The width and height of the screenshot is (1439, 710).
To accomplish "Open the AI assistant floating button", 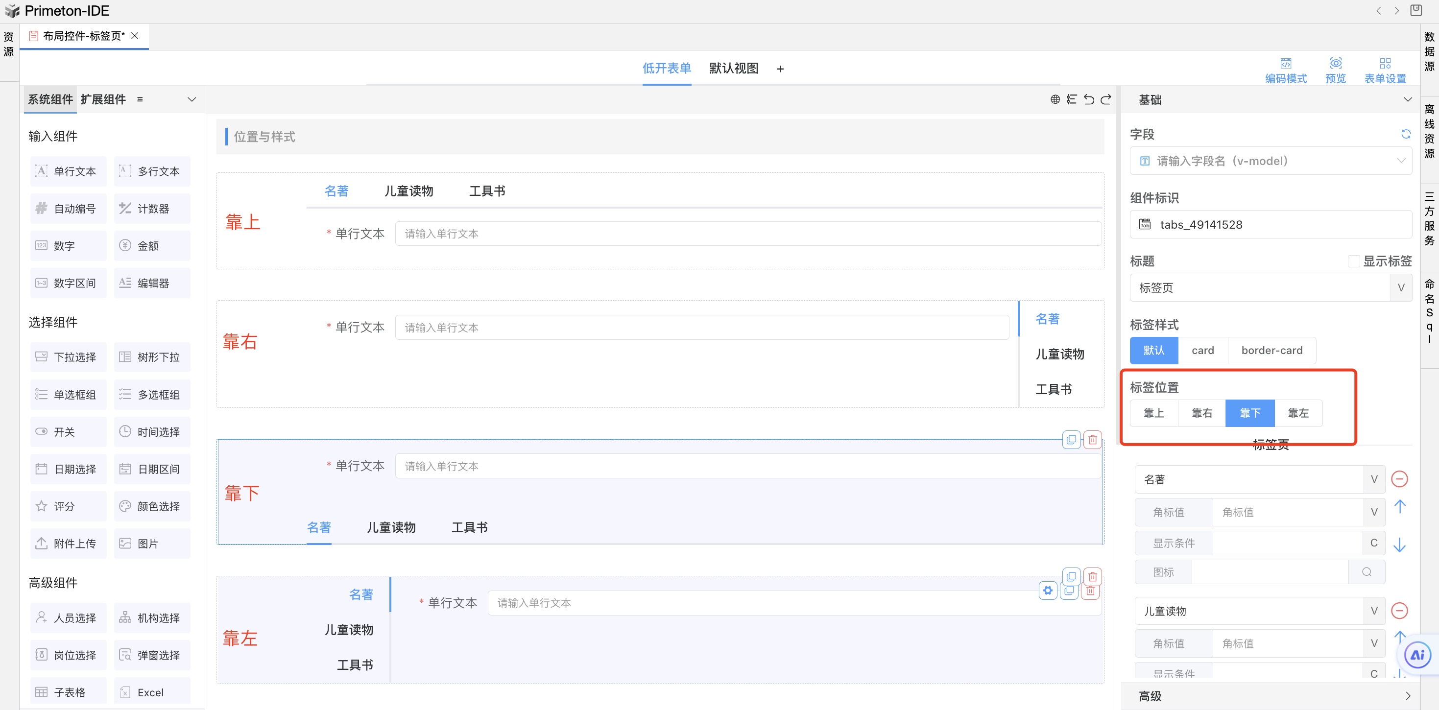I will point(1417,655).
